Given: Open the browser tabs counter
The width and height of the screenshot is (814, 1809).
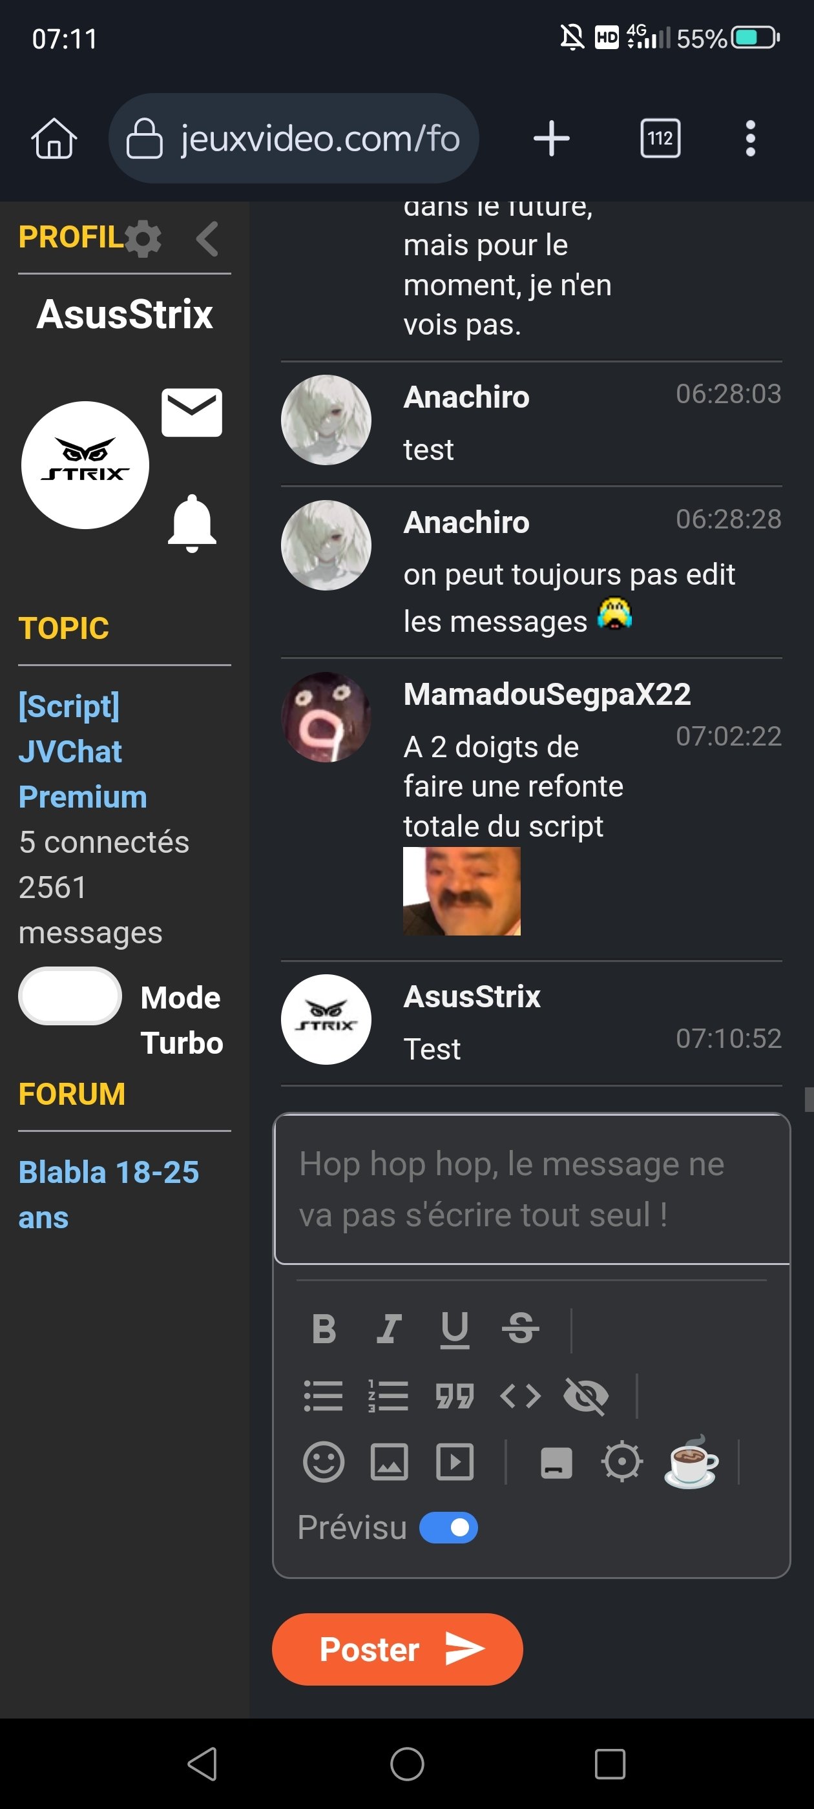Looking at the screenshot, I should coord(660,138).
